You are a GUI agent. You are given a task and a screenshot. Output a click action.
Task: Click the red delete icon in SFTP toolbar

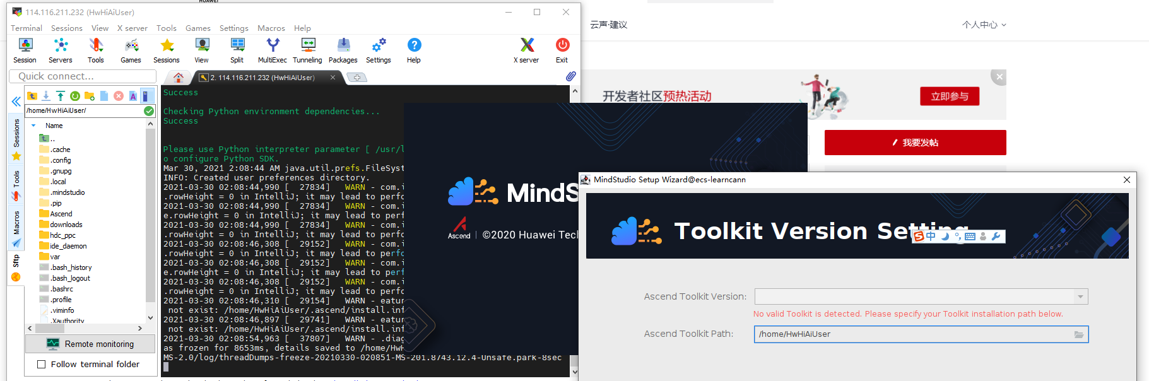click(x=119, y=96)
